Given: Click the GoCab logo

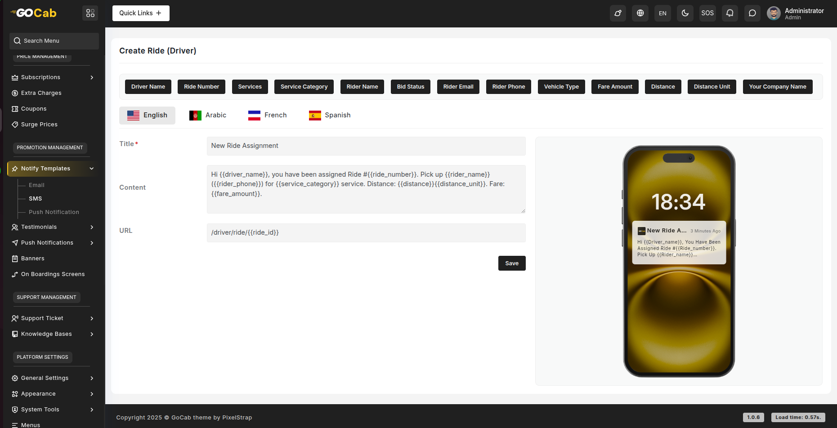Looking at the screenshot, I should click(34, 13).
